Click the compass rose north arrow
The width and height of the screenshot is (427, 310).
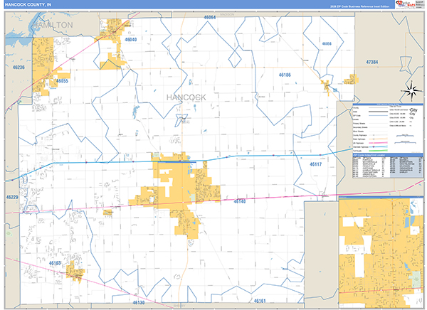(410, 90)
